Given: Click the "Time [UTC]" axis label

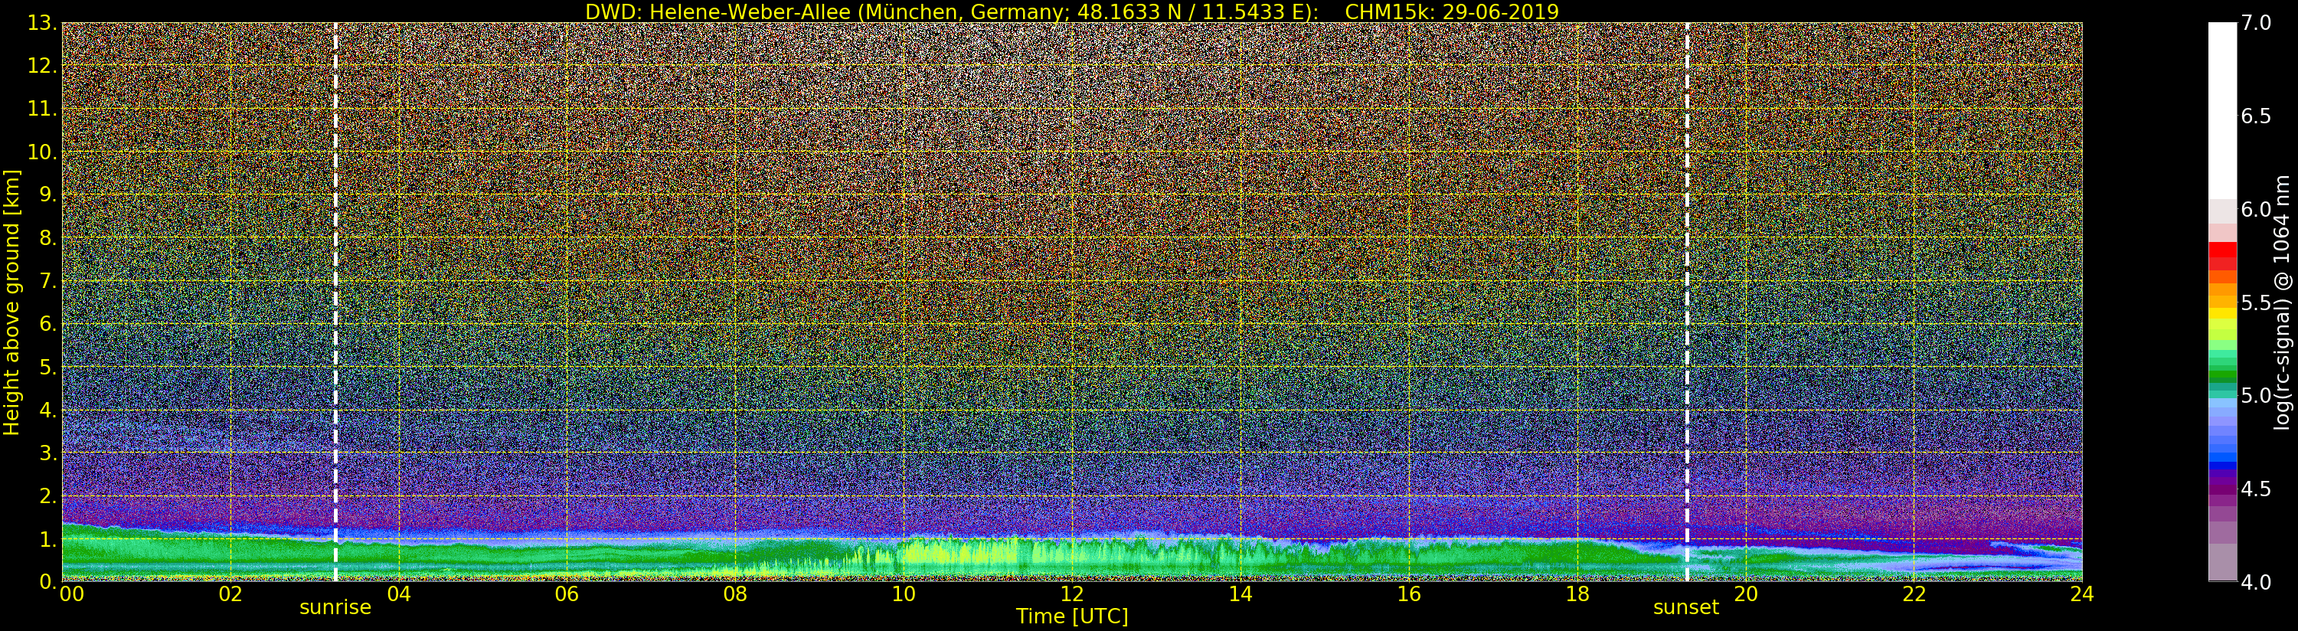Looking at the screenshot, I should pyautogui.click(x=1071, y=616).
